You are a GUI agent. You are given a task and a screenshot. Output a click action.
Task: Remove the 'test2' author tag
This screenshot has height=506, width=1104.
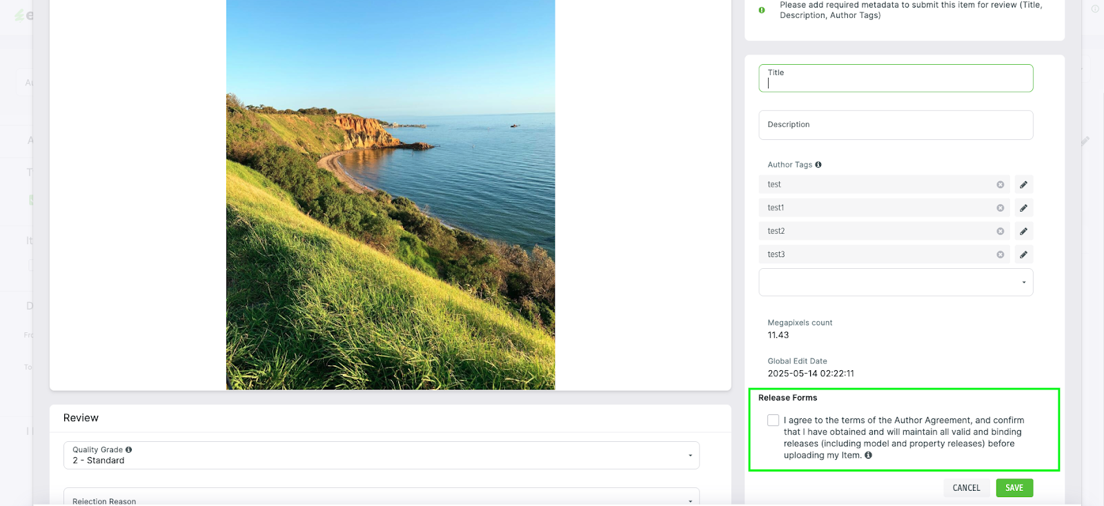tap(1000, 232)
